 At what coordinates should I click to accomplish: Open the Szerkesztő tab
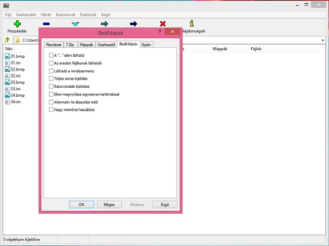106,45
